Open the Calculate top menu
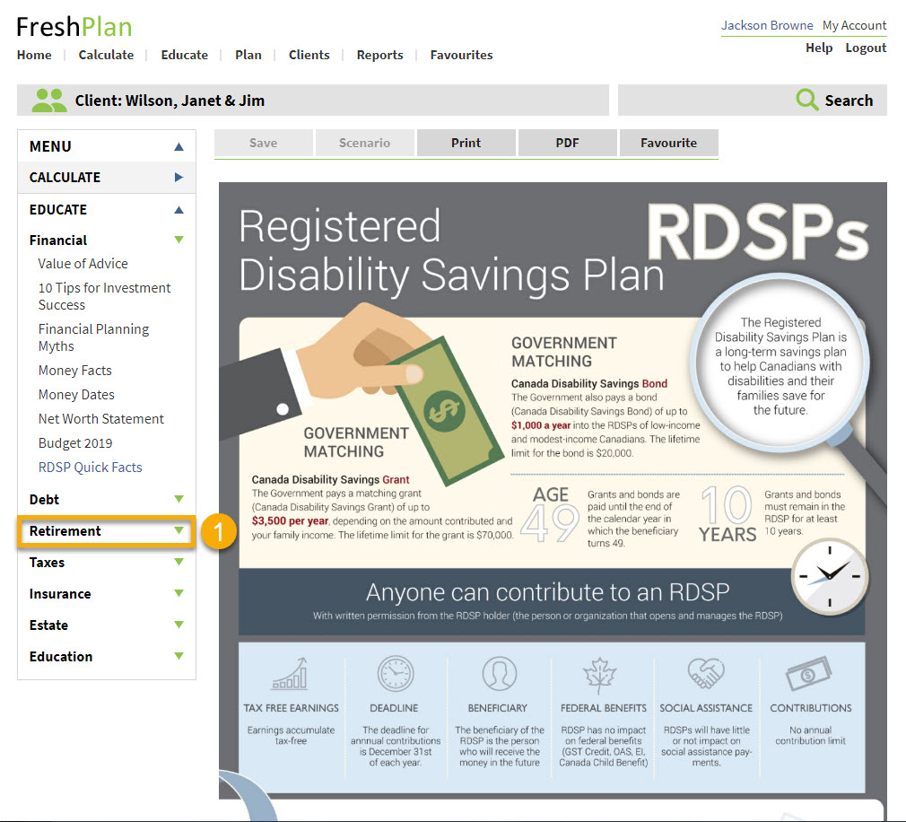Screen dimensions: 906x822 pyautogui.click(x=106, y=55)
